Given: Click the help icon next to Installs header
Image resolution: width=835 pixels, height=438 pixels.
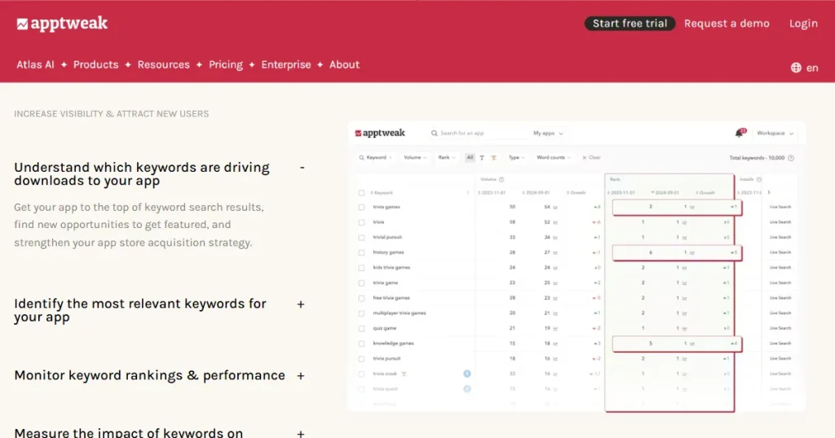Looking at the screenshot, I should click(x=759, y=180).
